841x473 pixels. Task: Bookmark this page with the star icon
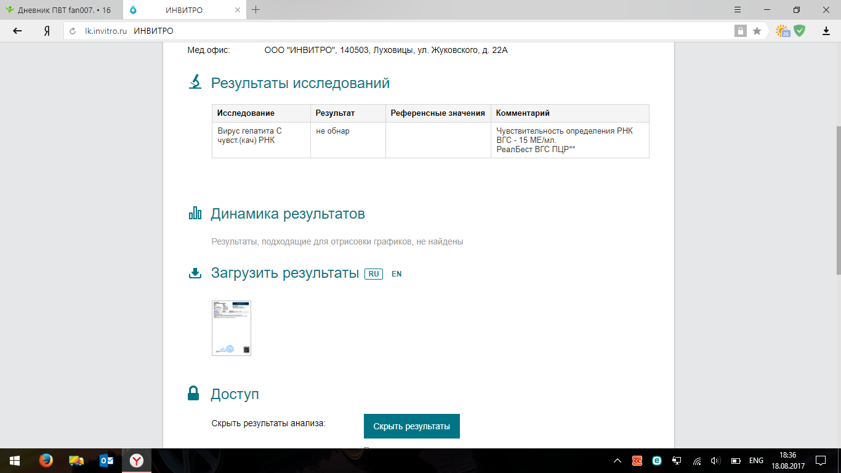757,31
